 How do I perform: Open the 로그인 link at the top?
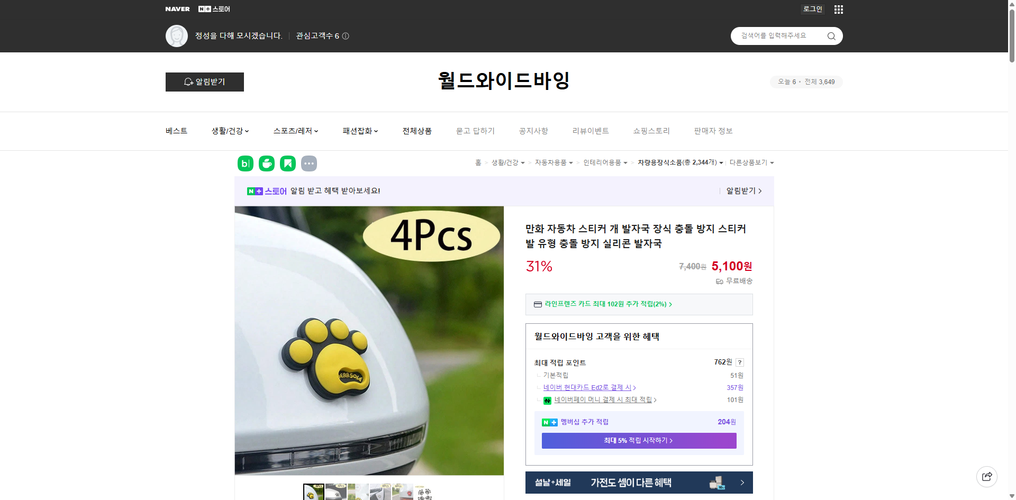(x=812, y=9)
